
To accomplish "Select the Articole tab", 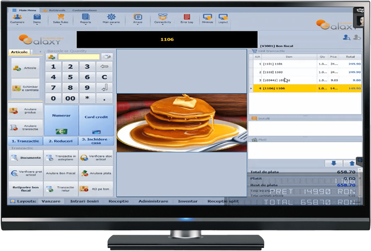I will pyautogui.click(x=19, y=52).
